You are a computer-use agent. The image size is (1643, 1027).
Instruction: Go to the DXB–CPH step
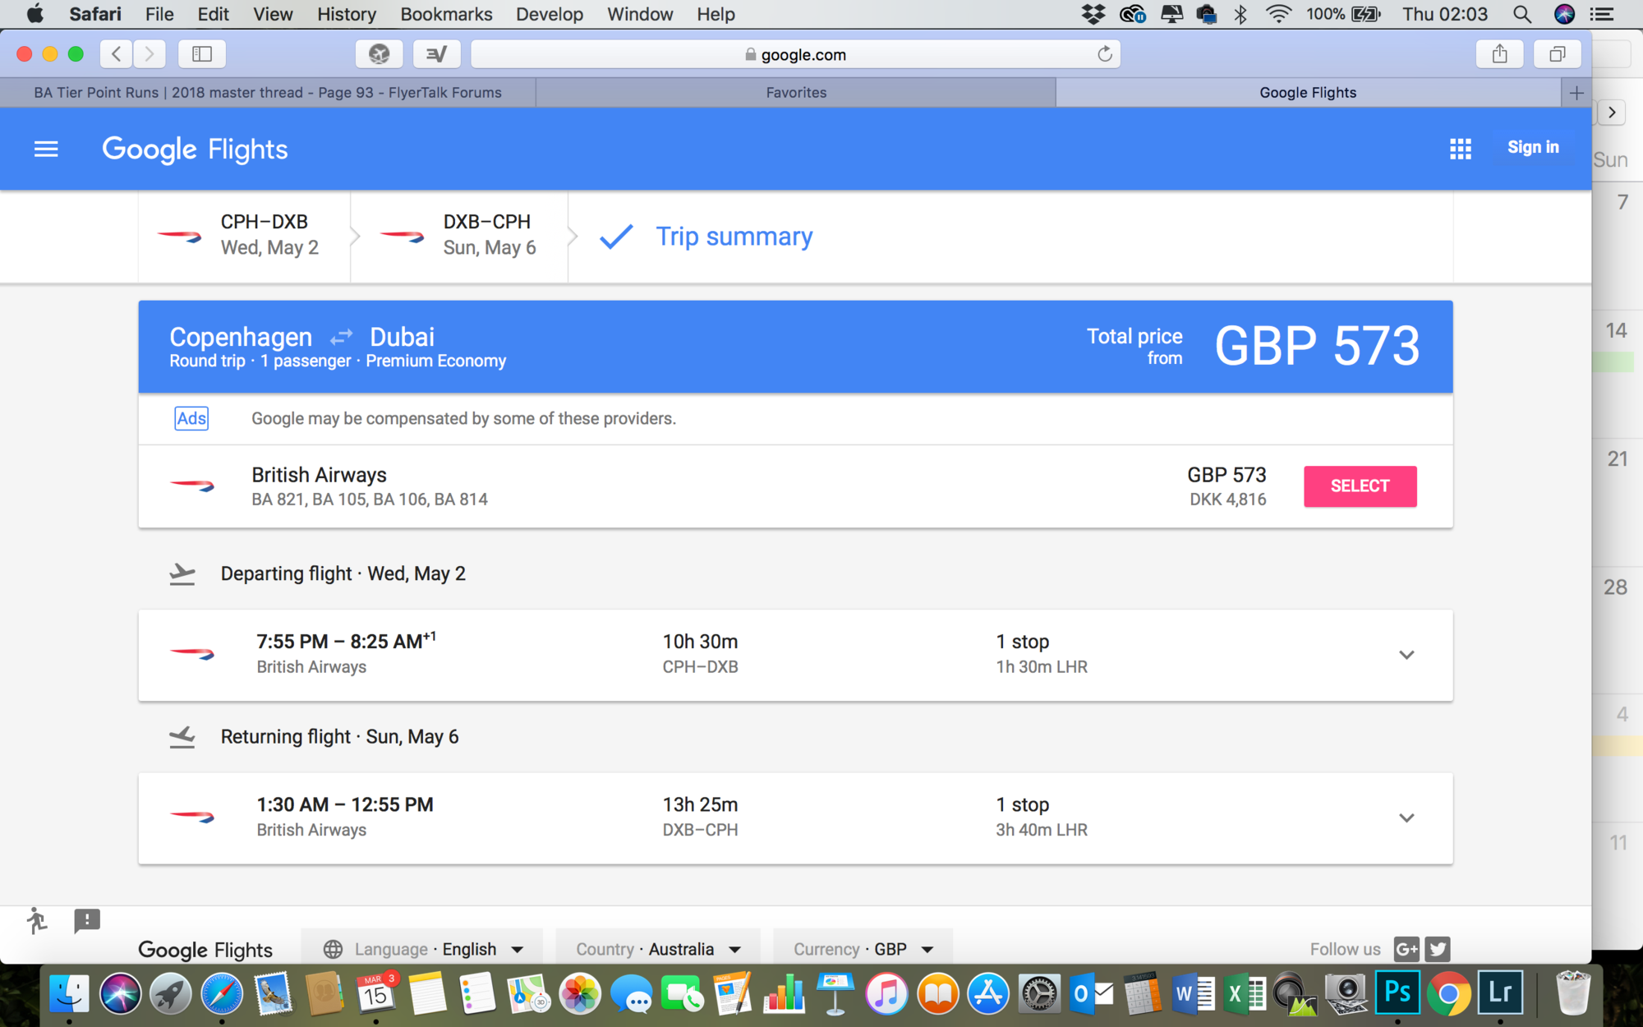[460, 236]
